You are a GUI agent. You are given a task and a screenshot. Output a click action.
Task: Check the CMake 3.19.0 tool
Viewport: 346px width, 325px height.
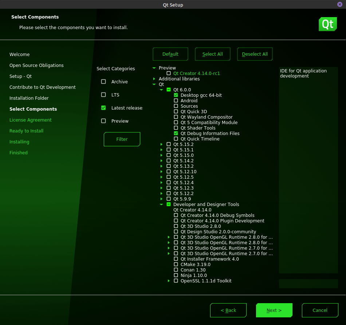tap(176, 265)
